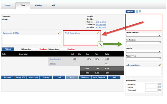Viewport: 167px width, 104px height.
Task: Click the Create R/O button
Action: 20,77
